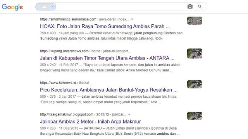
Task: Click thumbnail of the Jalinbar Amblas result
Action: click(x=195, y=116)
